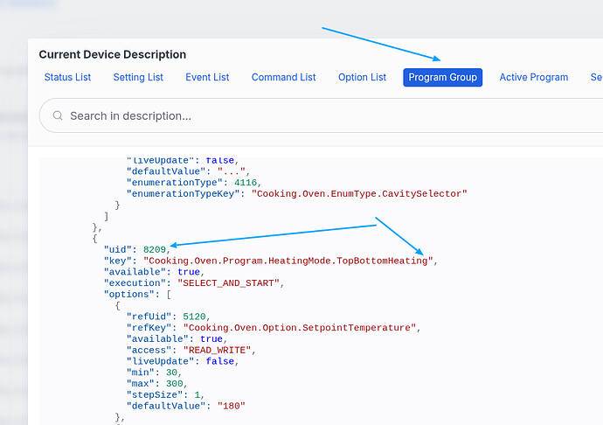Viewport: 603px width, 425px height.
Task: Open the Status List tab
Action: click(67, 77)
